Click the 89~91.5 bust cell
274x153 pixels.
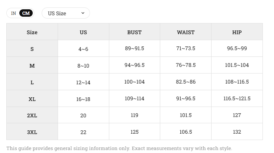click(134, 48)
